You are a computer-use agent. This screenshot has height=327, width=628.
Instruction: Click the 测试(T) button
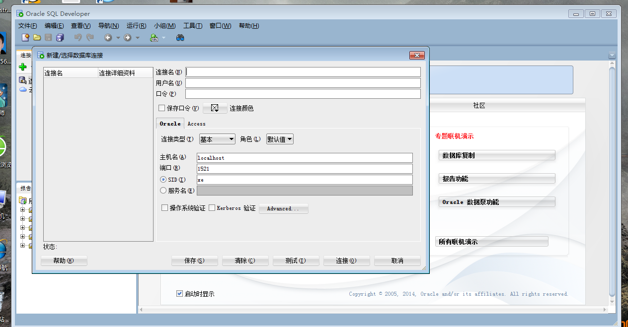coord(296,261)
